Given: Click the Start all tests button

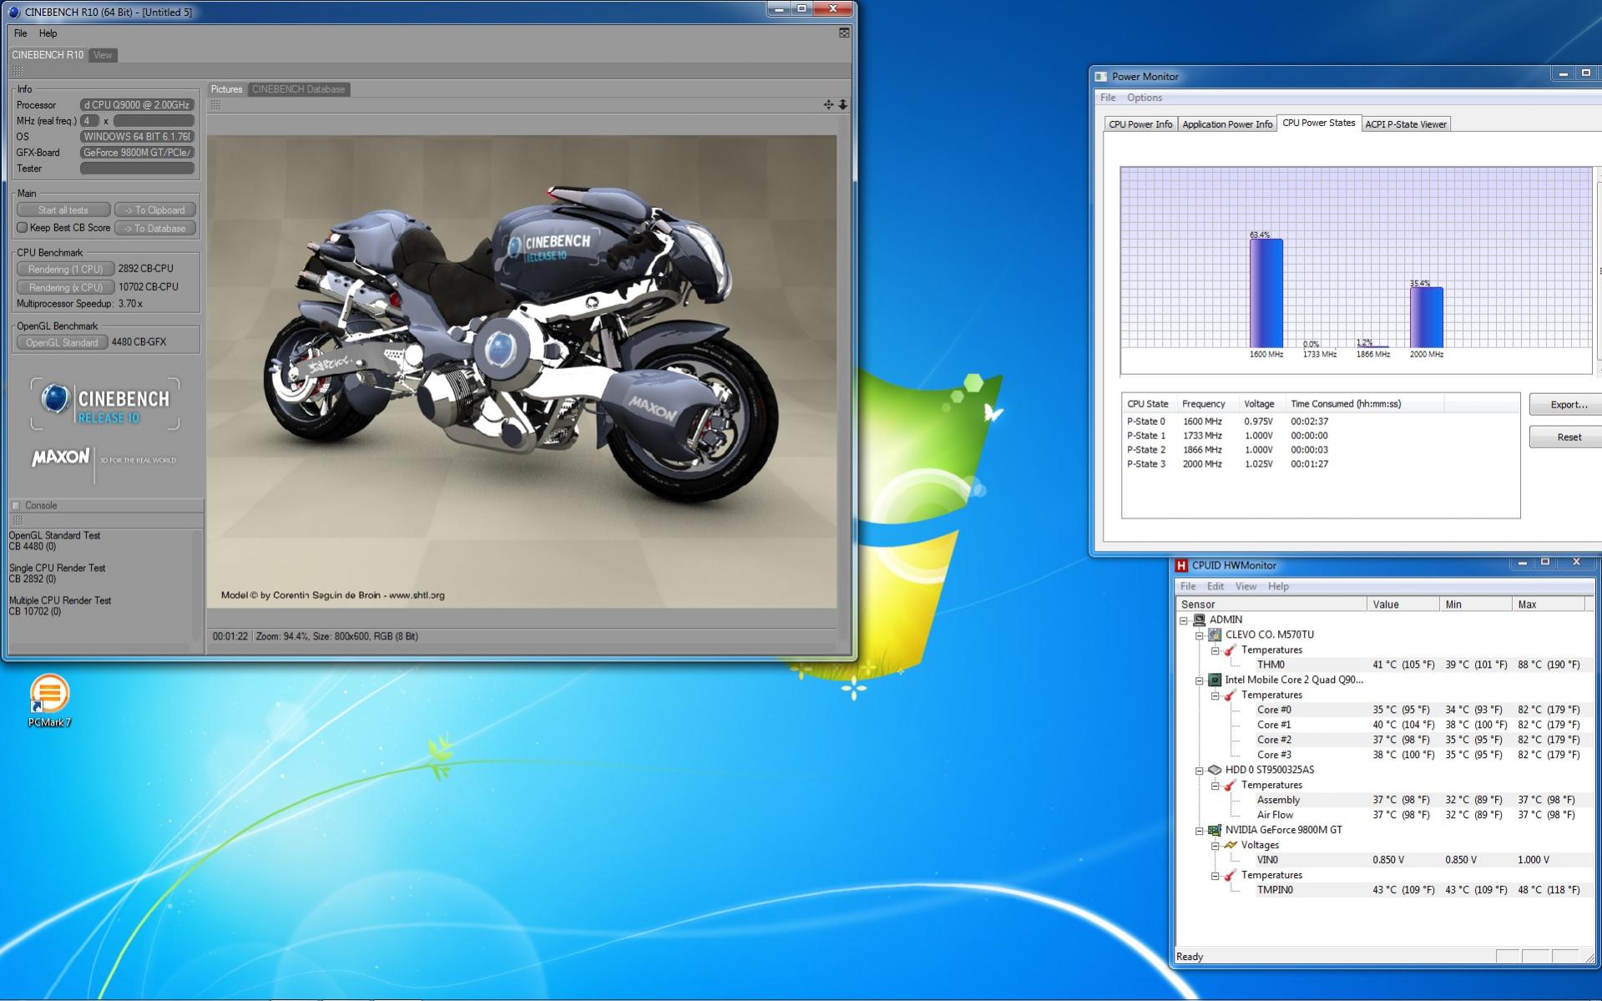Looking at the screenshot, I should [63, 210].
